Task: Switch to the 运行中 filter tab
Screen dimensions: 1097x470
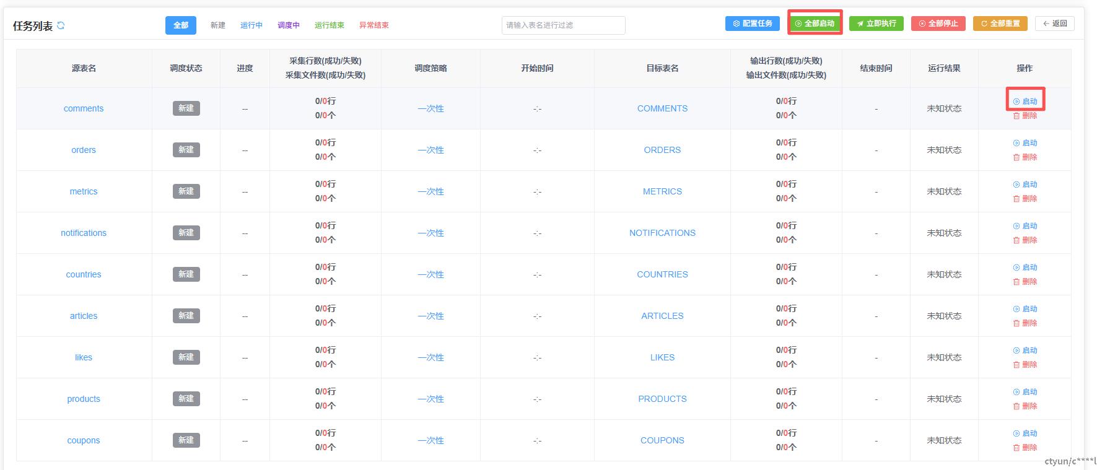Action: point(251,25)
